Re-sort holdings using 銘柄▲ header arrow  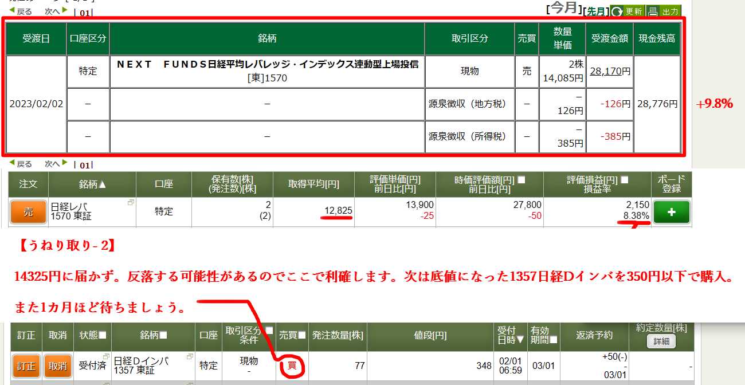(x=102, y=184)
